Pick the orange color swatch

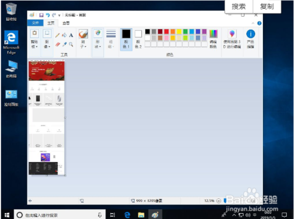click(x=173, y=31)
